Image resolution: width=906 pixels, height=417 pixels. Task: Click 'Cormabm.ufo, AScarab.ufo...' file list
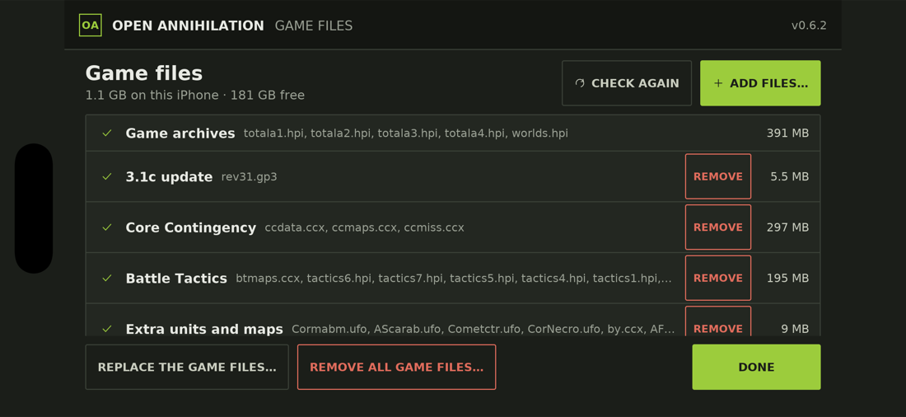point(483,329)
